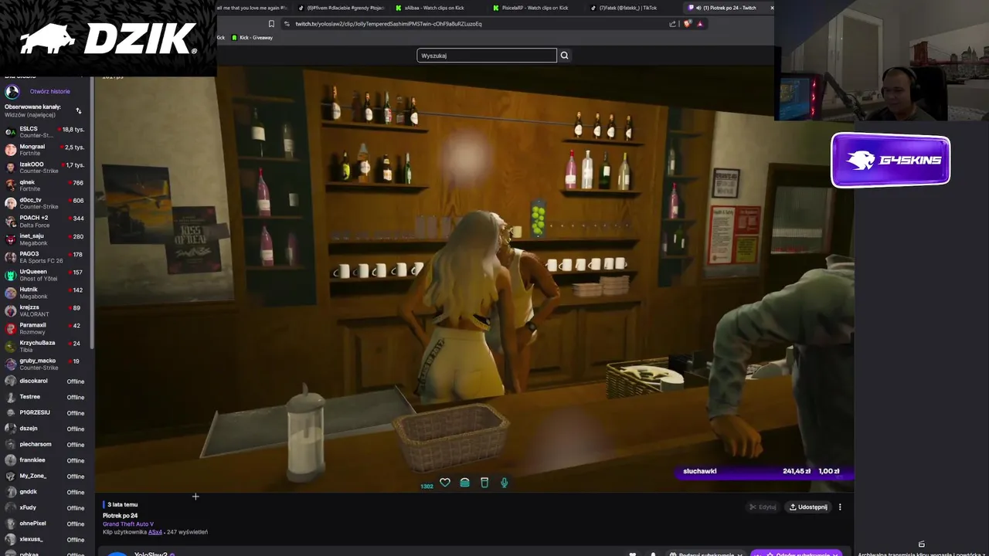Viewport: 989px width, 556px height.
Task: Open the Brave shields lion icon
Action: tap(687, 24)
